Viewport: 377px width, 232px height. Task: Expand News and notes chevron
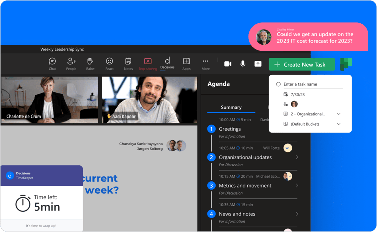[297, 214]
